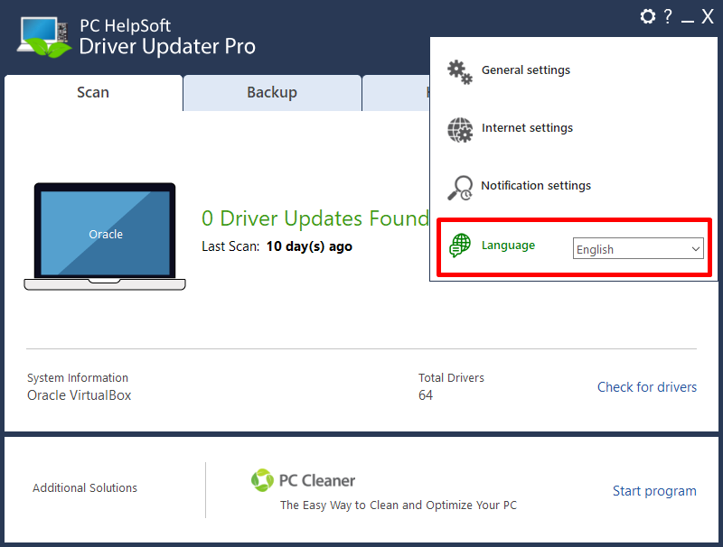Click the PC Cleaner leaf logo

tap(262, 480)
